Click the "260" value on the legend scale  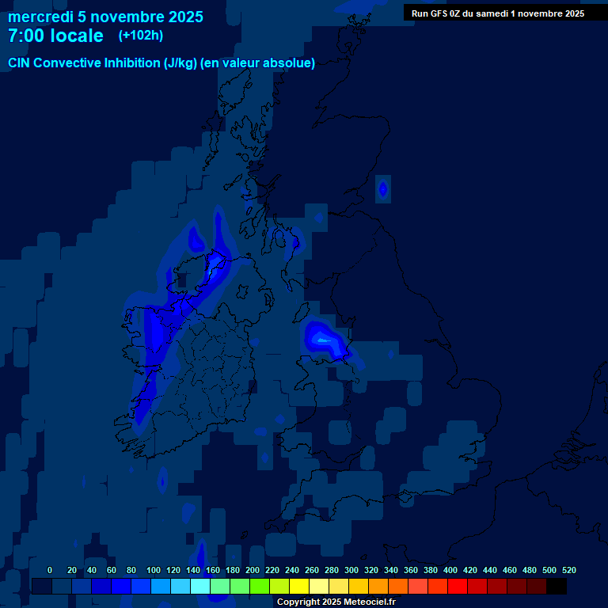[311, 570]
